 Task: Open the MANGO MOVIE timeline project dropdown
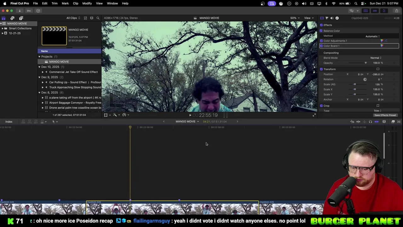187,121
